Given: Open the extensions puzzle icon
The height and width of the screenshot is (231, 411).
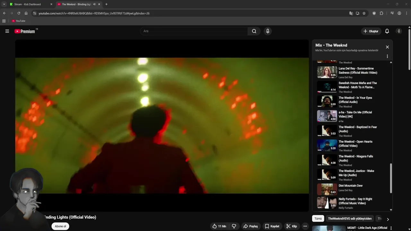Looking at the screenshot, I should point(381,13).
